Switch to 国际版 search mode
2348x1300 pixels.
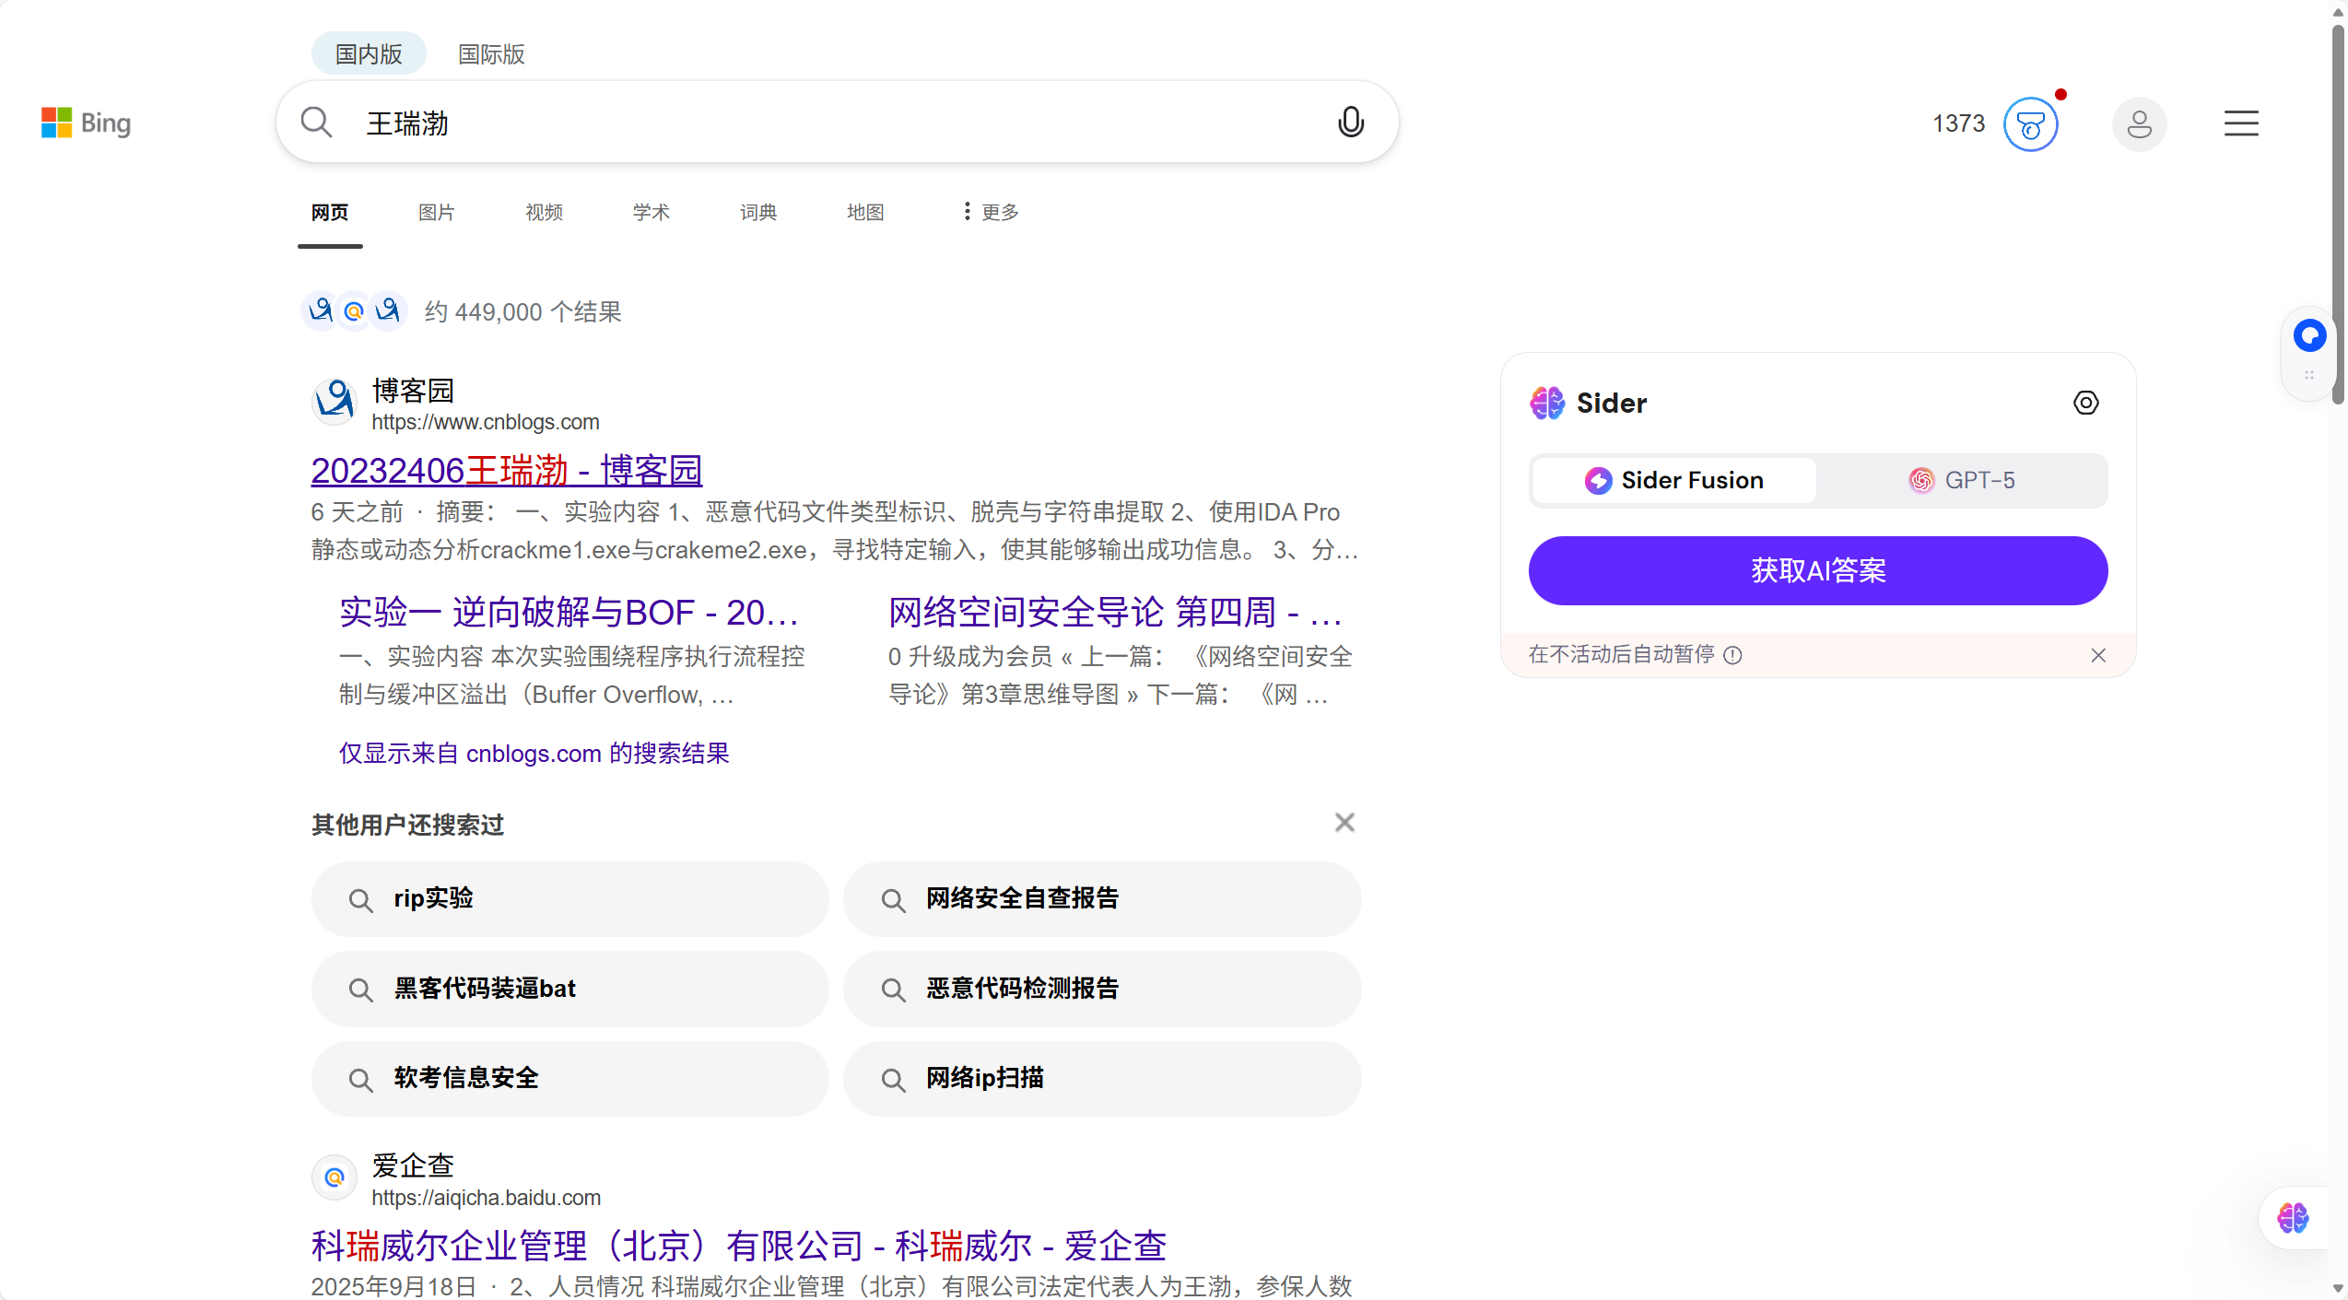tap(491, 54)
